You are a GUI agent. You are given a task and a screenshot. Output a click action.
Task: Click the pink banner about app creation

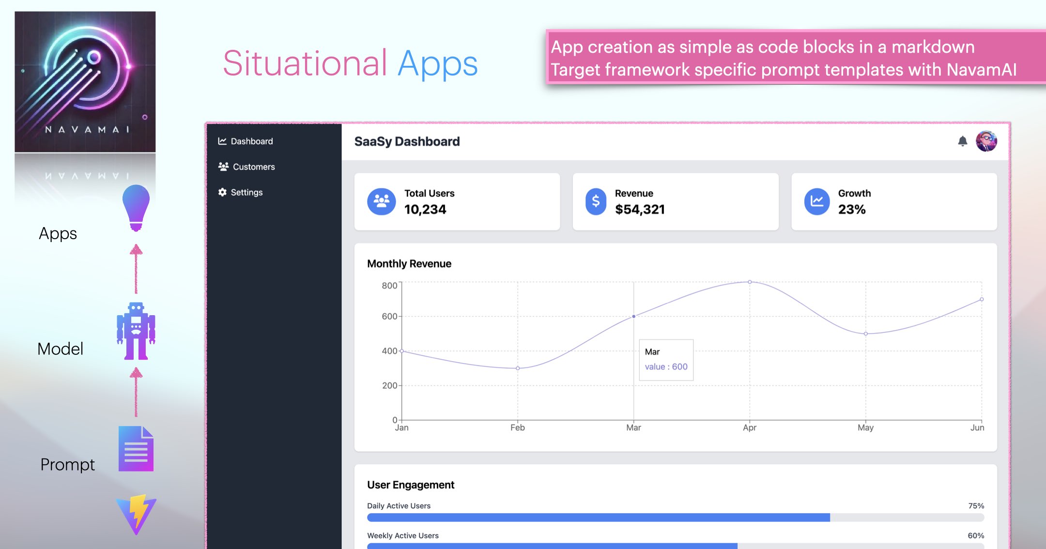796,58
